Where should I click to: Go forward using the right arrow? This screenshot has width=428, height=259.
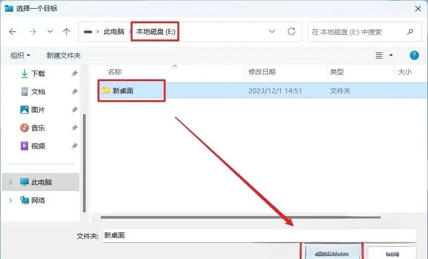pos(33,32)
